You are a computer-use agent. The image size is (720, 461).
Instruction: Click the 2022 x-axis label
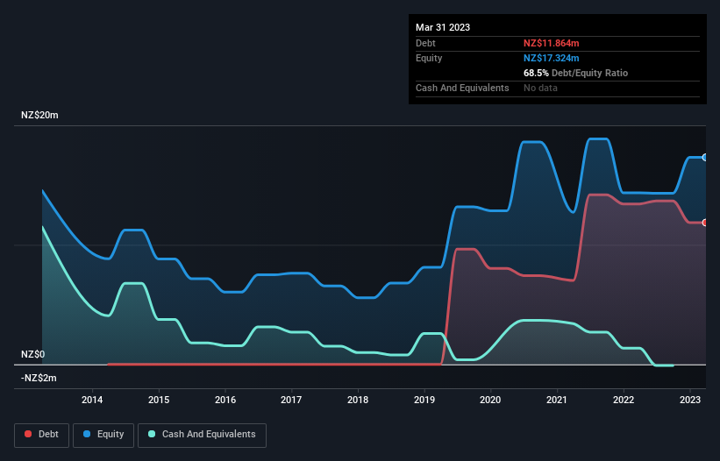pos(624,400)
